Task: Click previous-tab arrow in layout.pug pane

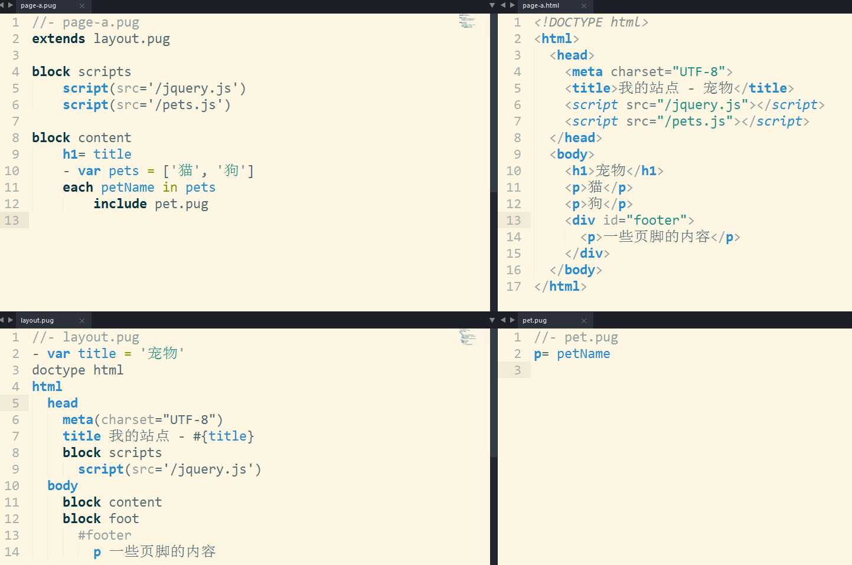Action: [x=2, y=320]
